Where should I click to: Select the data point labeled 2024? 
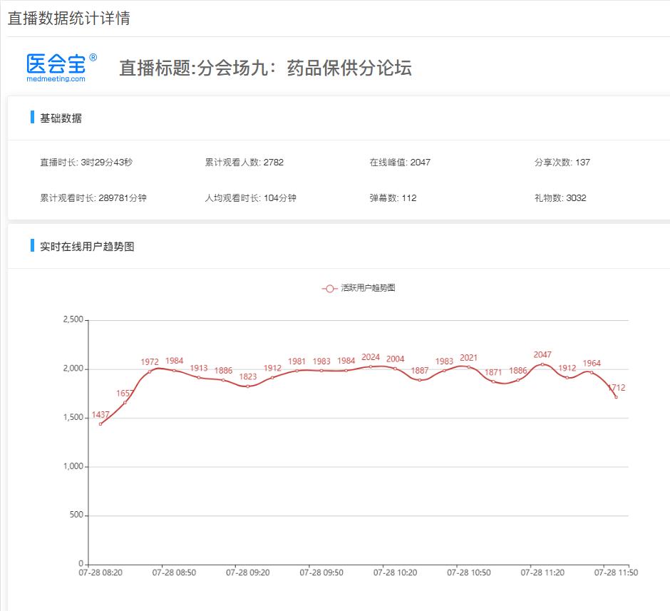coord(371,366)
